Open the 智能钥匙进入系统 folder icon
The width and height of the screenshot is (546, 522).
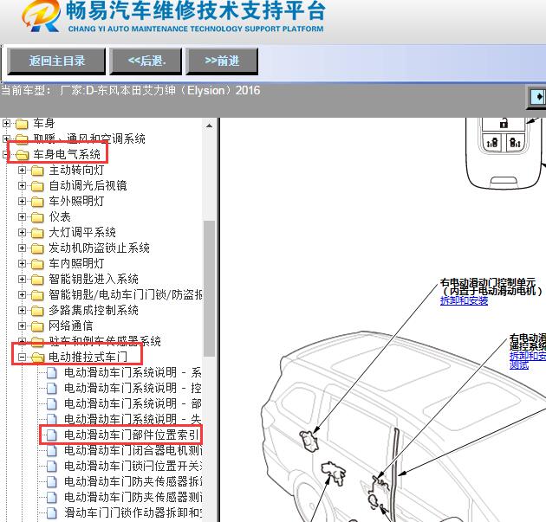[37, 280]
